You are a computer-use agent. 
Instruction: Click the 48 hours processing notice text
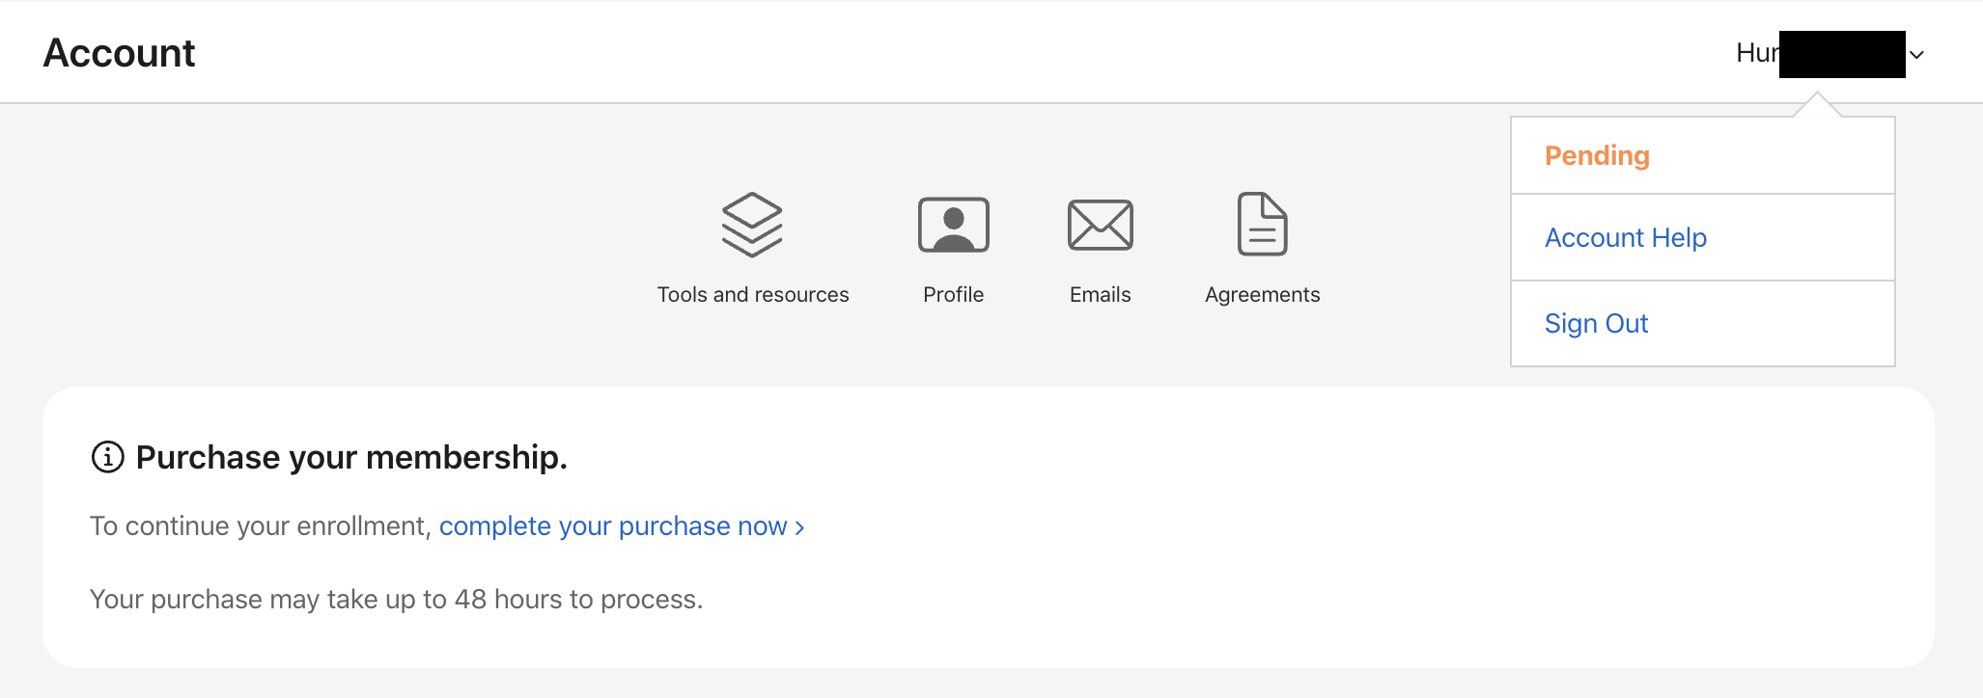pos(396,600)
